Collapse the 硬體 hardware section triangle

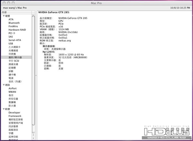pos(4,16)
